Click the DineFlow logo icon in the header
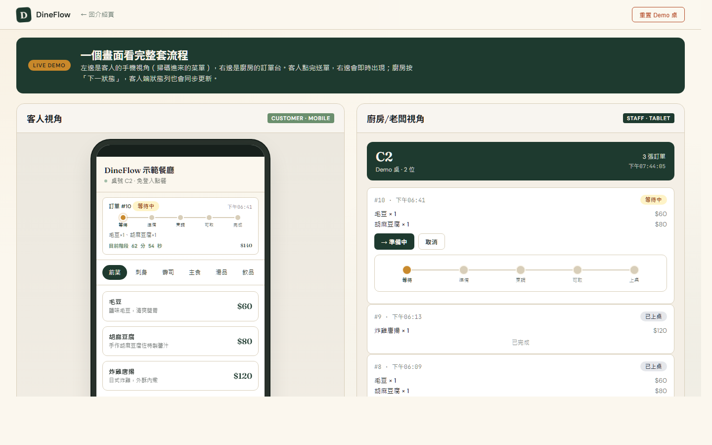The width and height of the screenshot is (712, 445). click(x=23, y=14)
